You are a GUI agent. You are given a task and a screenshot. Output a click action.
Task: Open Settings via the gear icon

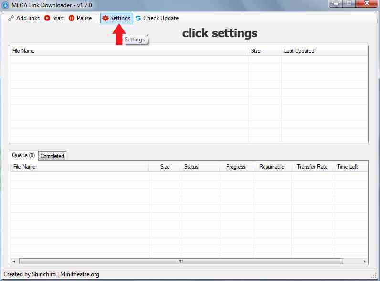pos(105,18)
